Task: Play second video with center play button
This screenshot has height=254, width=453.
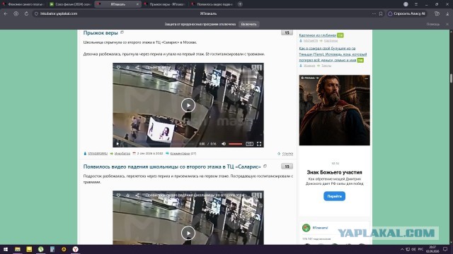Action: 188,233
